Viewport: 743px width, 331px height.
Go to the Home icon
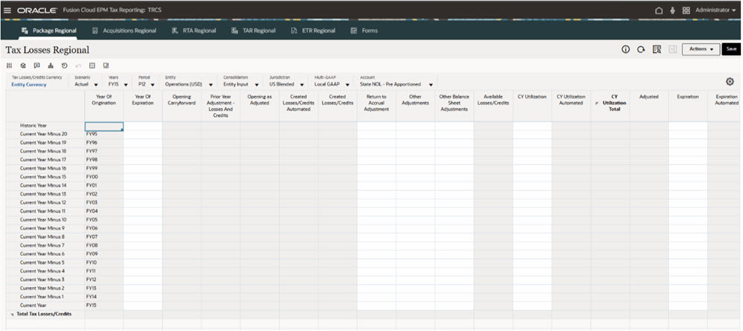click(659, 10)
